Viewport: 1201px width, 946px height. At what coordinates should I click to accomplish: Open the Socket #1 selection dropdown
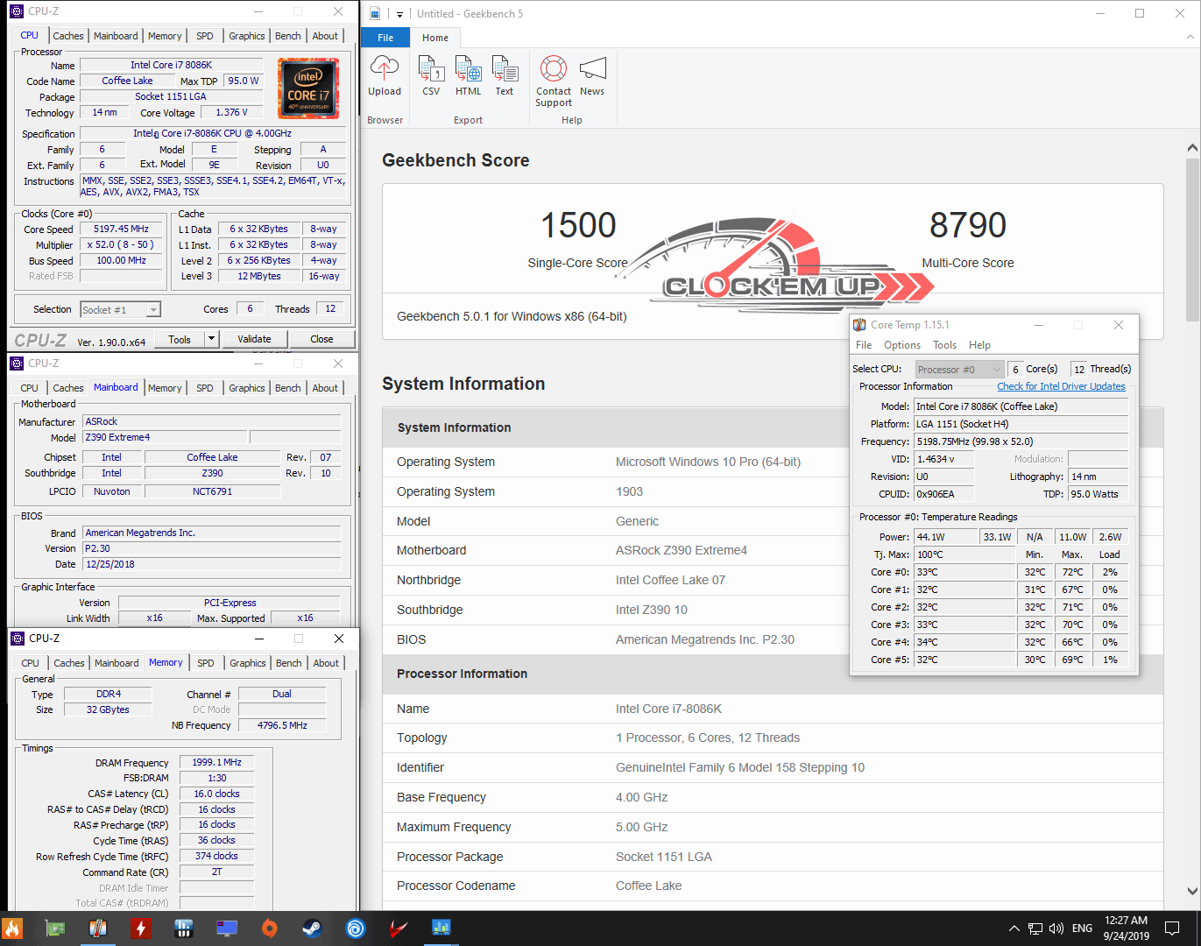(x=153, y=310)
